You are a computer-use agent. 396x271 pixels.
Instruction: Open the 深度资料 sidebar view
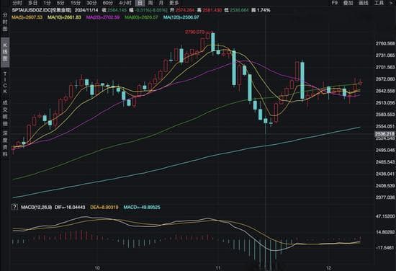(x=5, y=143)
